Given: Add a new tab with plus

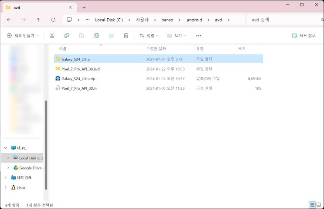Looking at the screenshot, I should tap(84, 8).
